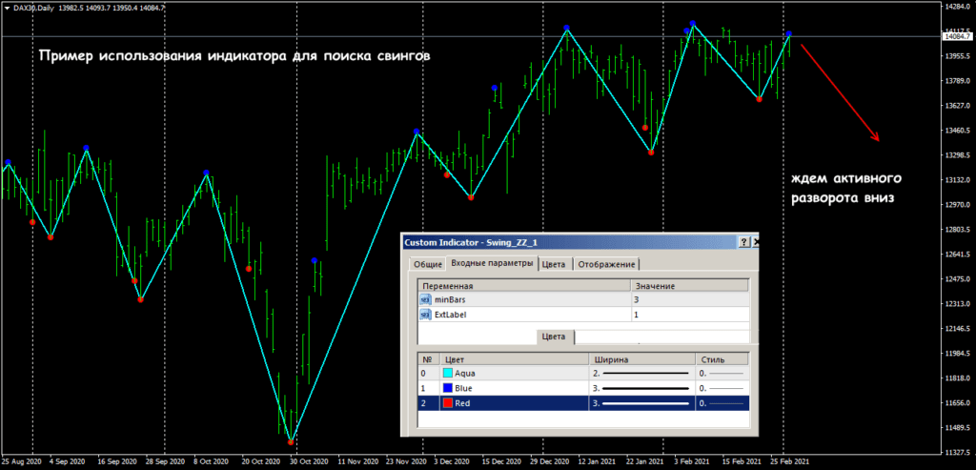Screen dimensions: 976x470
Task: Open the Общие tab
Action: tap(427, 264)
